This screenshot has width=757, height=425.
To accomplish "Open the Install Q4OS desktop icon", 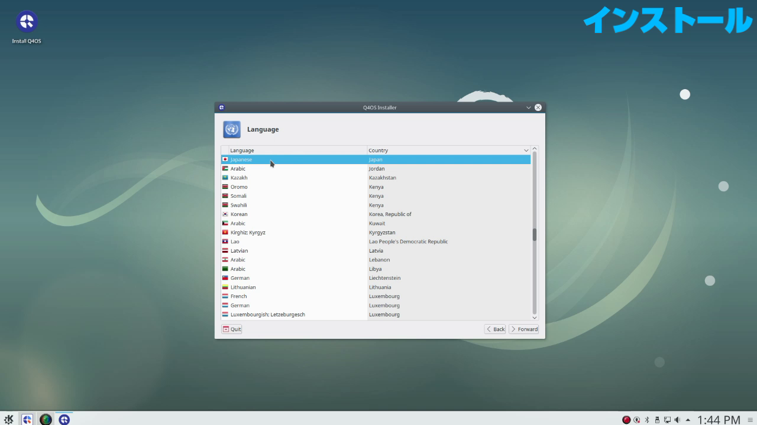I will coord(27,27).
